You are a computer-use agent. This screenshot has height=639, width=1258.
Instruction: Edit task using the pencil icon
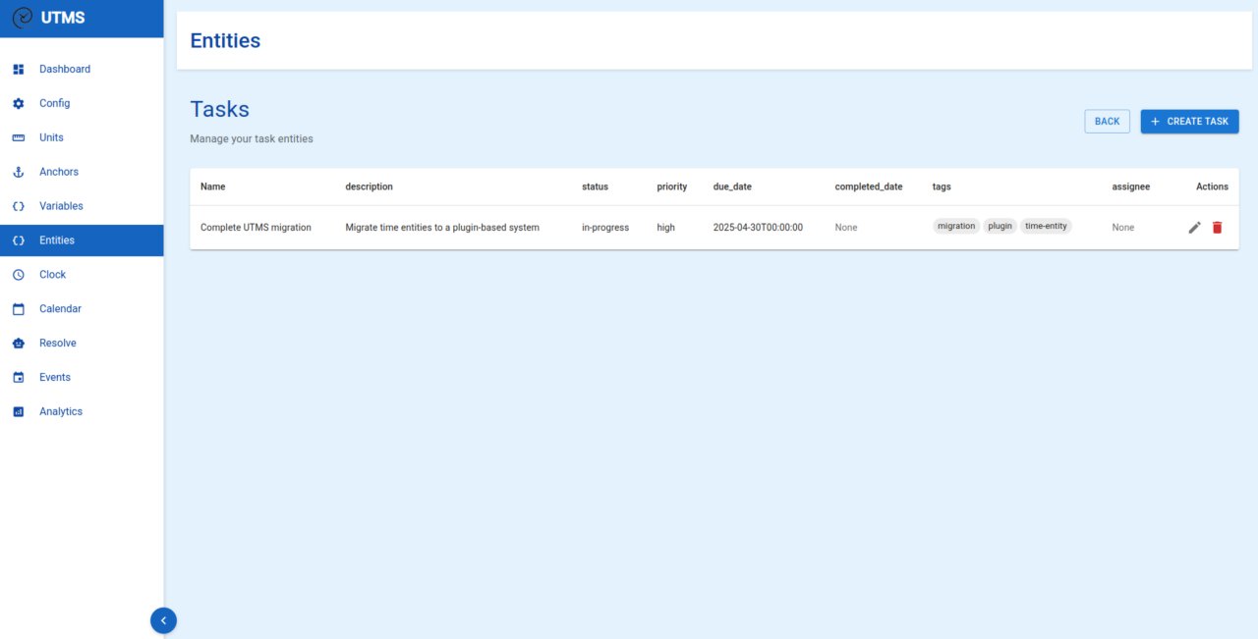pos(1194,228)
